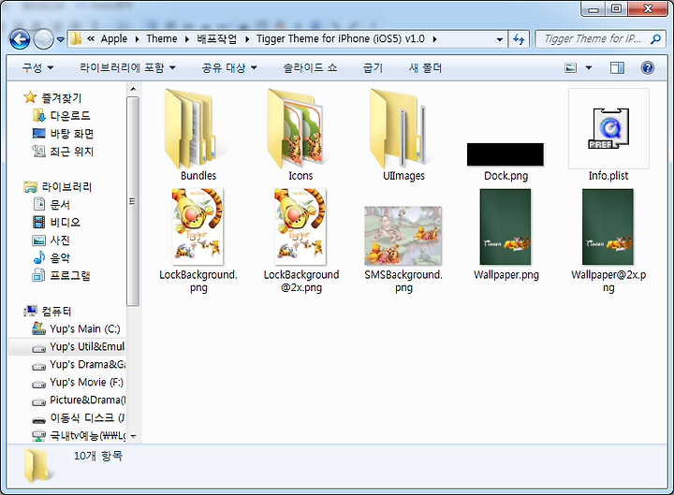Click the 굽기 toolbar button
The image size is (674, 495).
pyautogui.click(x=373, y=68)
